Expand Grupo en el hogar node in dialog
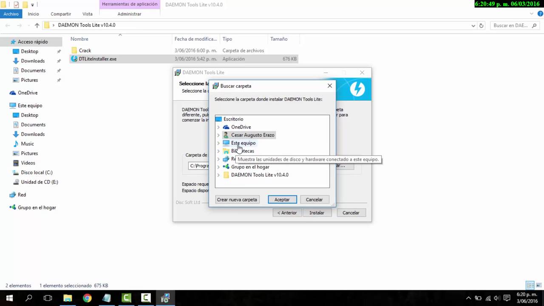This screenshot has width=544, height=306. coord(218,167)
